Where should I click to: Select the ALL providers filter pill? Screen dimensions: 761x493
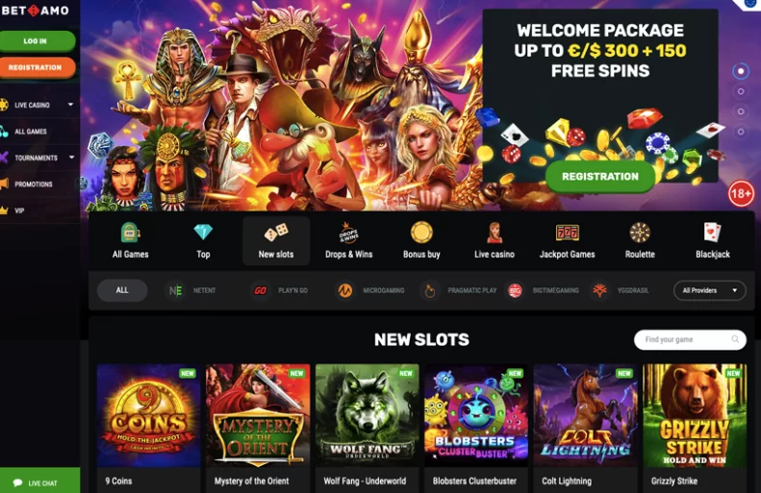pos(122,290)
